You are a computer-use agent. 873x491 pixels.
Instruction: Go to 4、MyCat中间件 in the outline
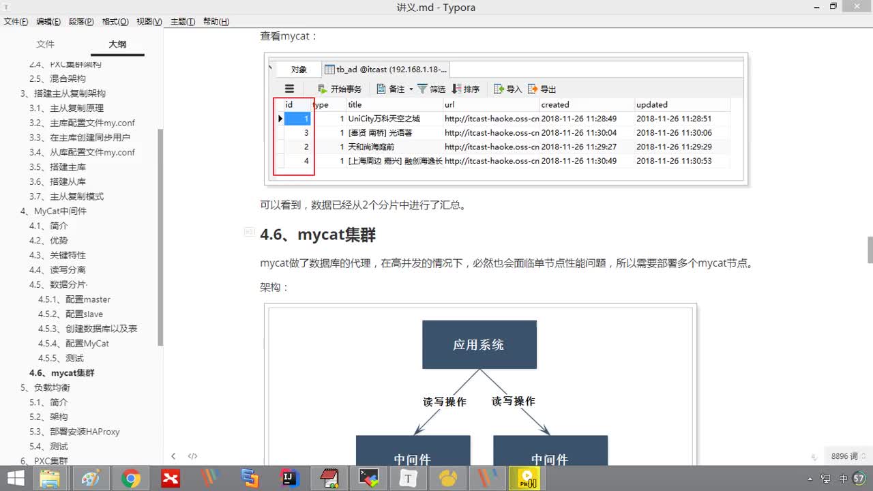[x=53, y=211]
